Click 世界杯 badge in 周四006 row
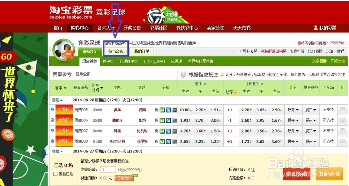 [x=64, y=120]
